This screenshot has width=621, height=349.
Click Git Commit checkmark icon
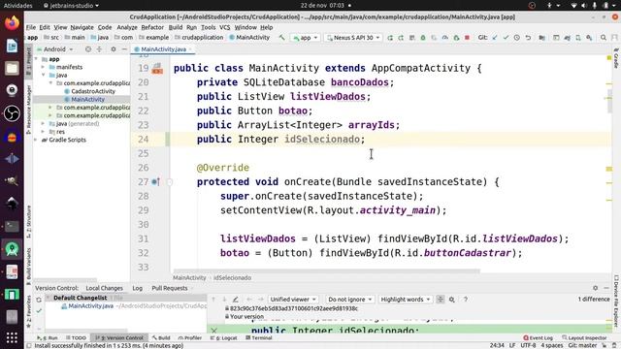pos(506,38)
